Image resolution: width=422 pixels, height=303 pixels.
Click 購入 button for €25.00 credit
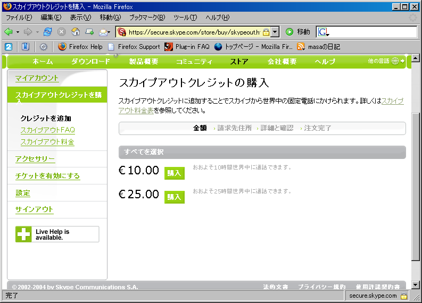coord(174,197)
